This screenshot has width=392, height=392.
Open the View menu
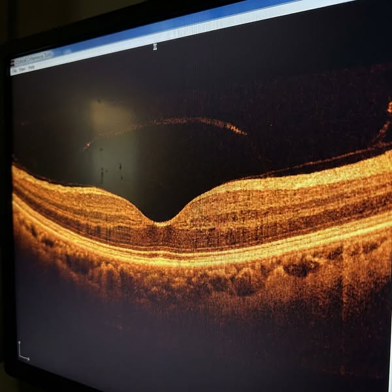pyautogui.click(x=22, y=69)
